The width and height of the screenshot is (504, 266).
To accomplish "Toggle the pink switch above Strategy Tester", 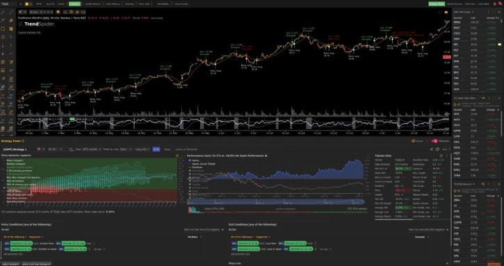I will 434,141.
